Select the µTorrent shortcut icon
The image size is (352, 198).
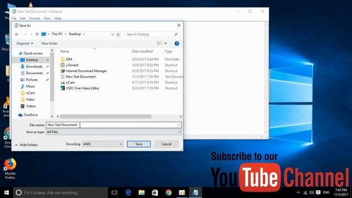[x=63, y=65]
